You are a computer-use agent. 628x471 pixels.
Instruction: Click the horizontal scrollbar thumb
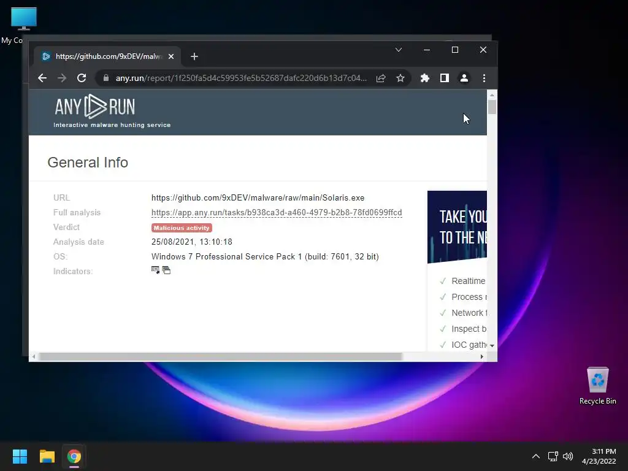pyautogui.click(x=220, y=356)
